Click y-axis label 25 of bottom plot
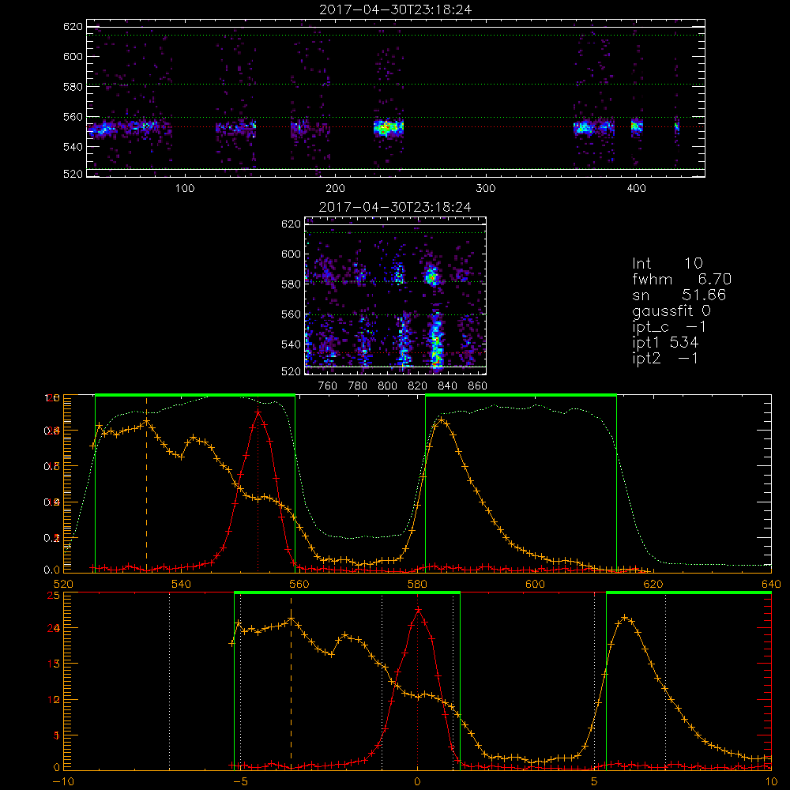790x790 pixels. pos(54,595)
